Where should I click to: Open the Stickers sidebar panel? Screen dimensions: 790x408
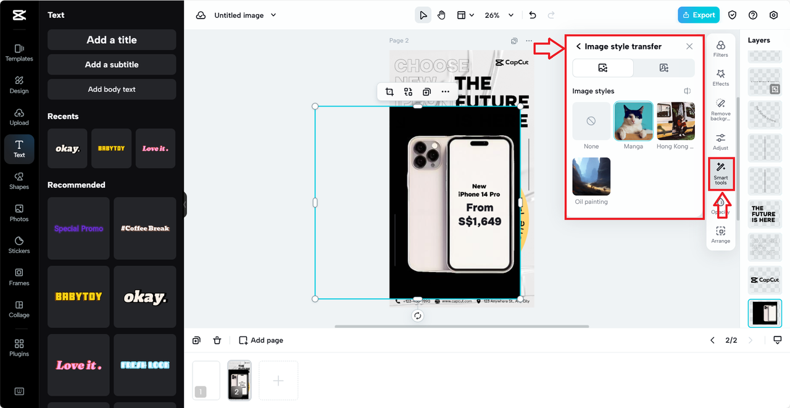(x=19, y=245)
